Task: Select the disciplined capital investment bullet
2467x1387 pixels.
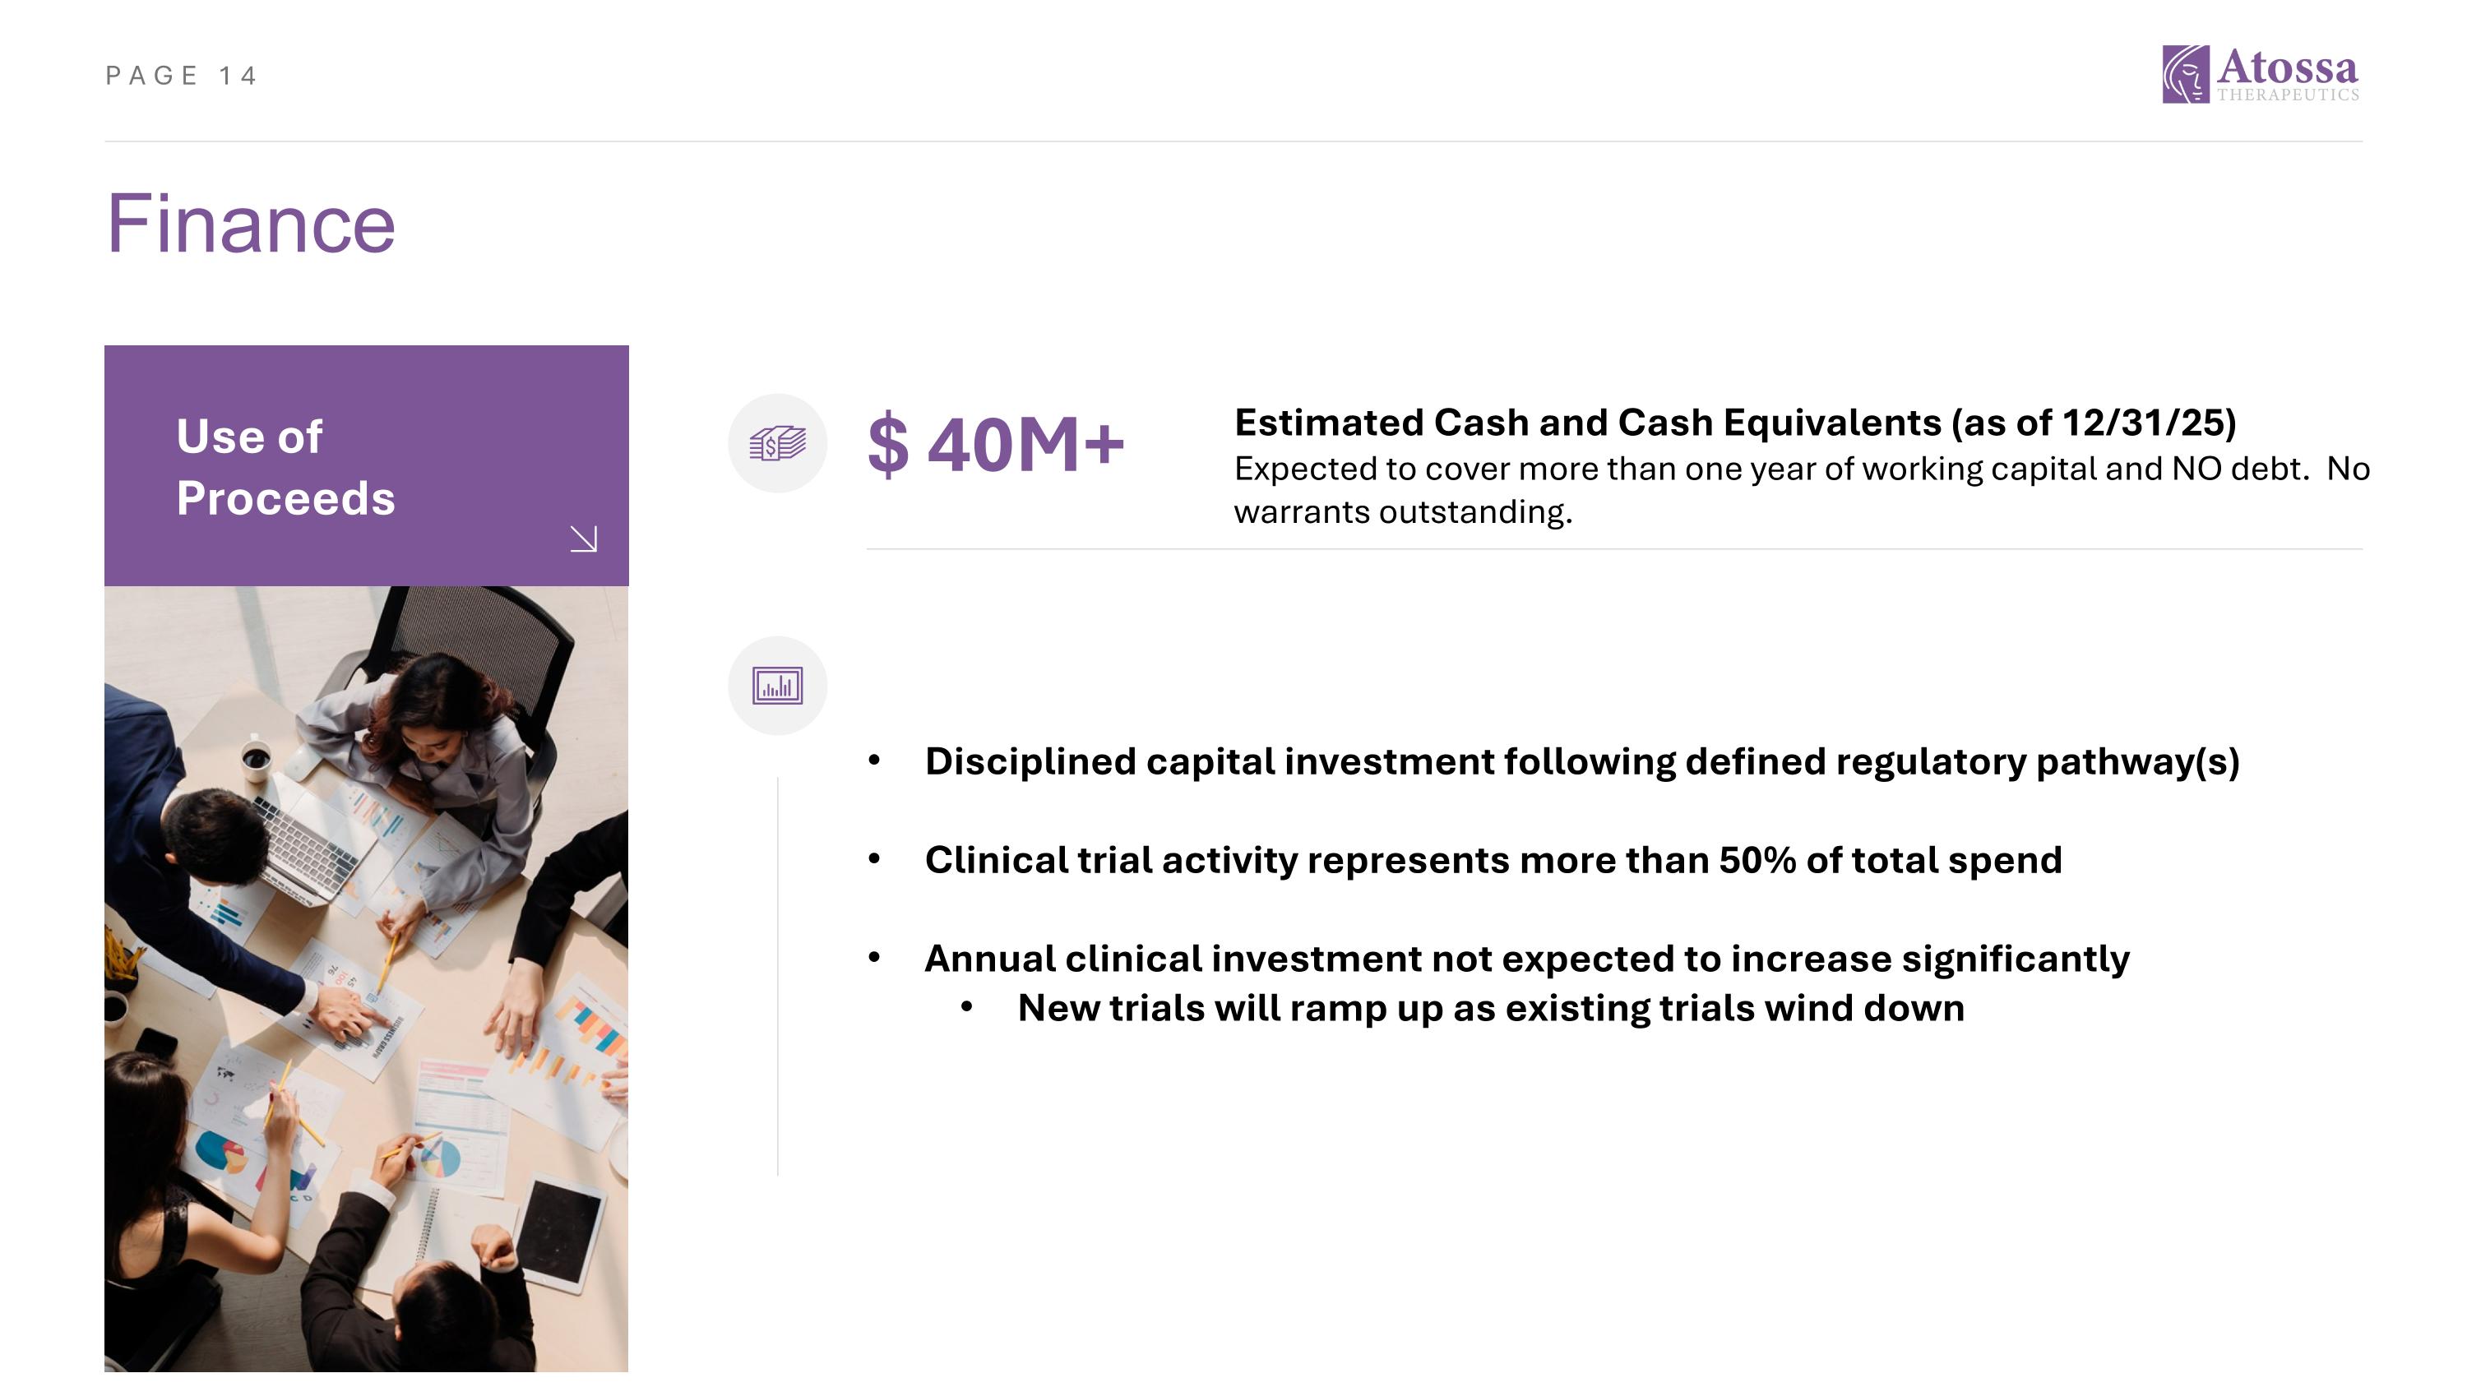Action: [x=1581, y=762]
